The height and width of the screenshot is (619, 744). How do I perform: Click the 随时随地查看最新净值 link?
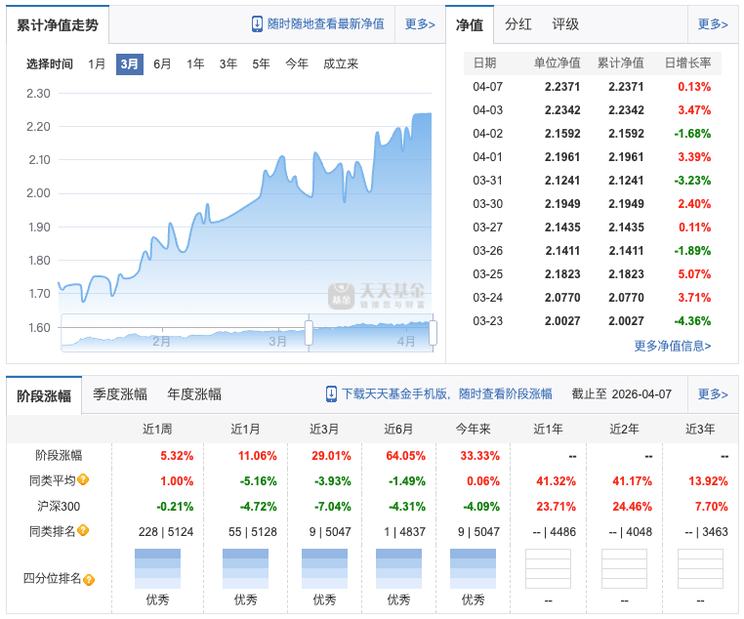click(326, 24)
